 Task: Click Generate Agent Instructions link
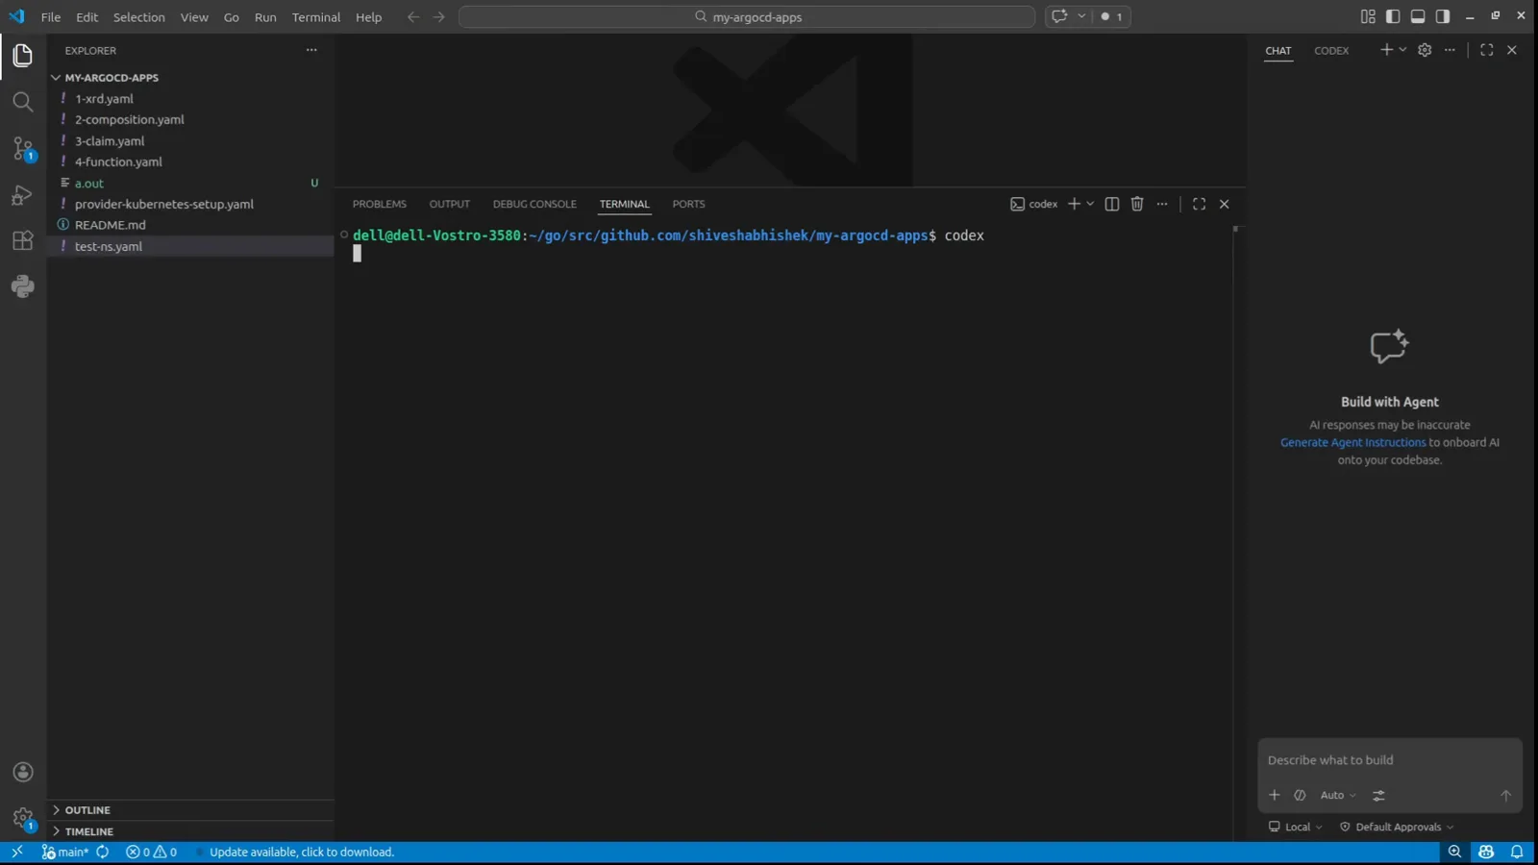click(1352, 442)
